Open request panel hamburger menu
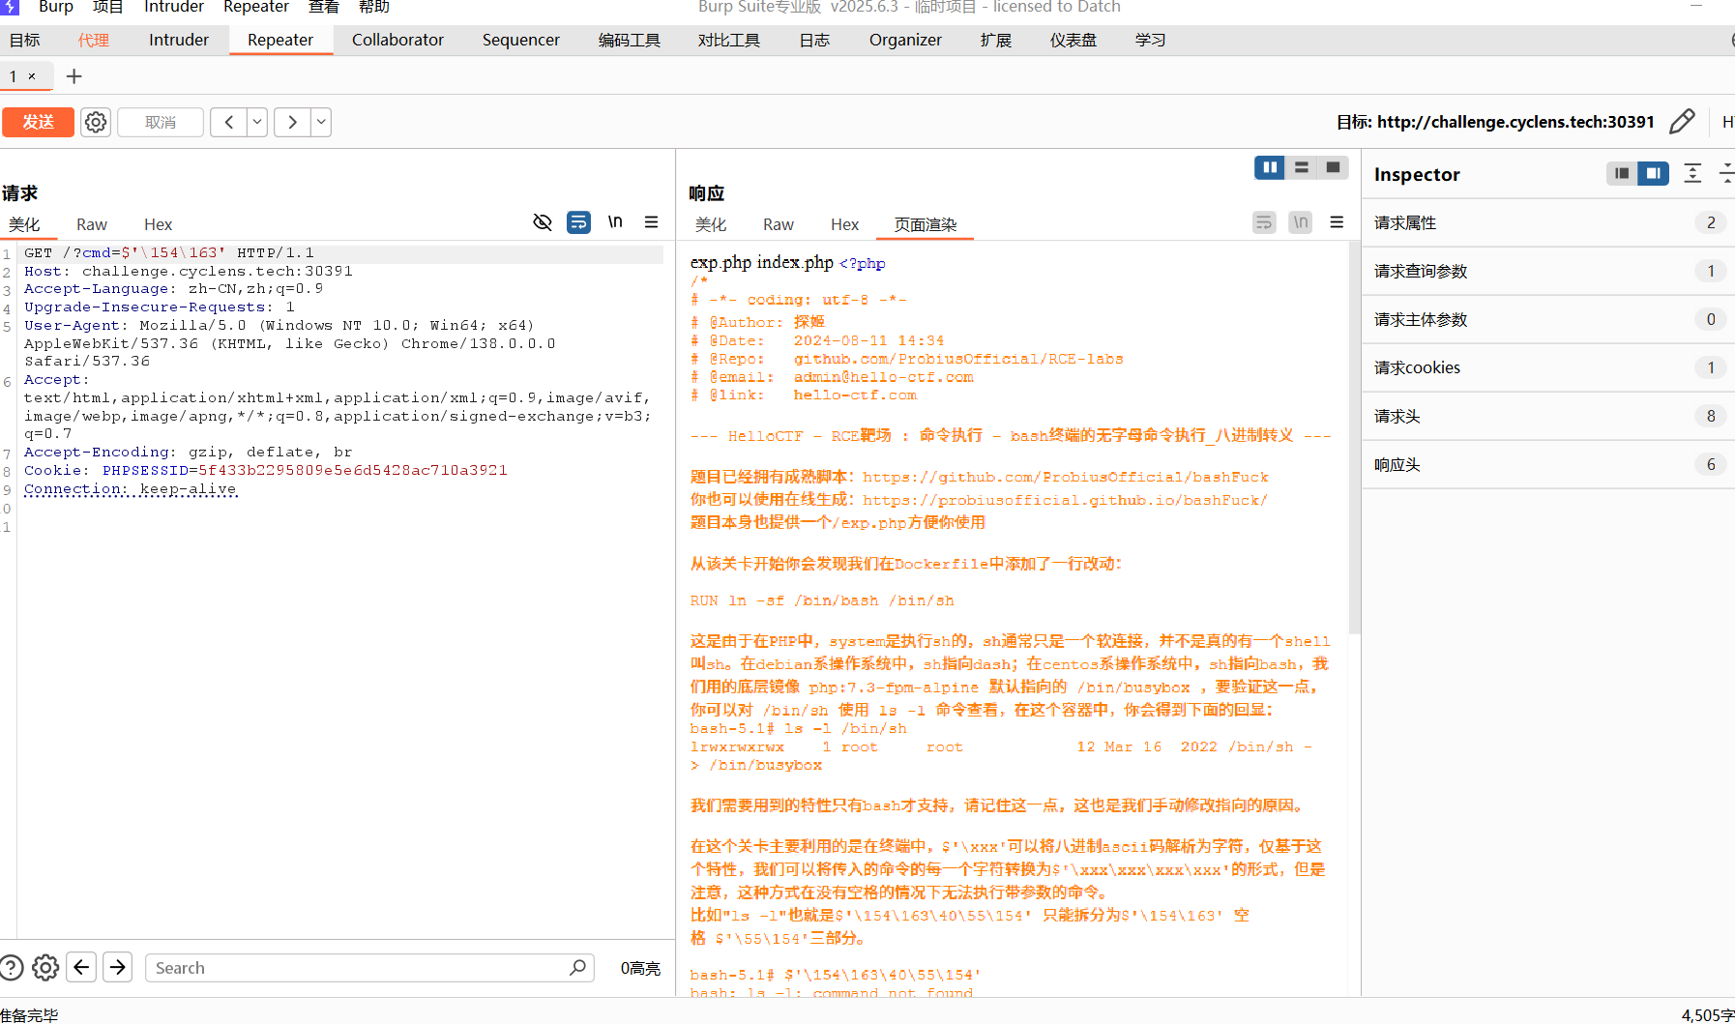The width and height of the screenshot is (1735, 1024). coord(652,222)
